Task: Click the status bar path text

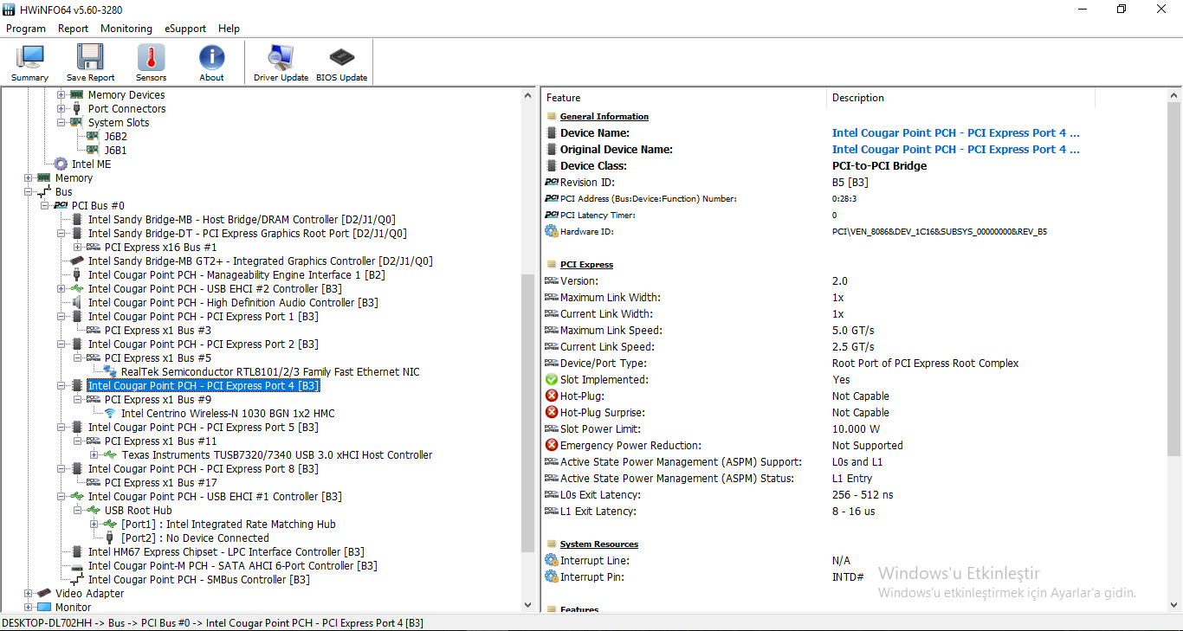Action: tap(213, 622)
